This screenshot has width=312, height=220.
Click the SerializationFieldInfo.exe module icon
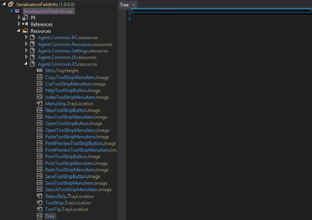tap(17, 11)
